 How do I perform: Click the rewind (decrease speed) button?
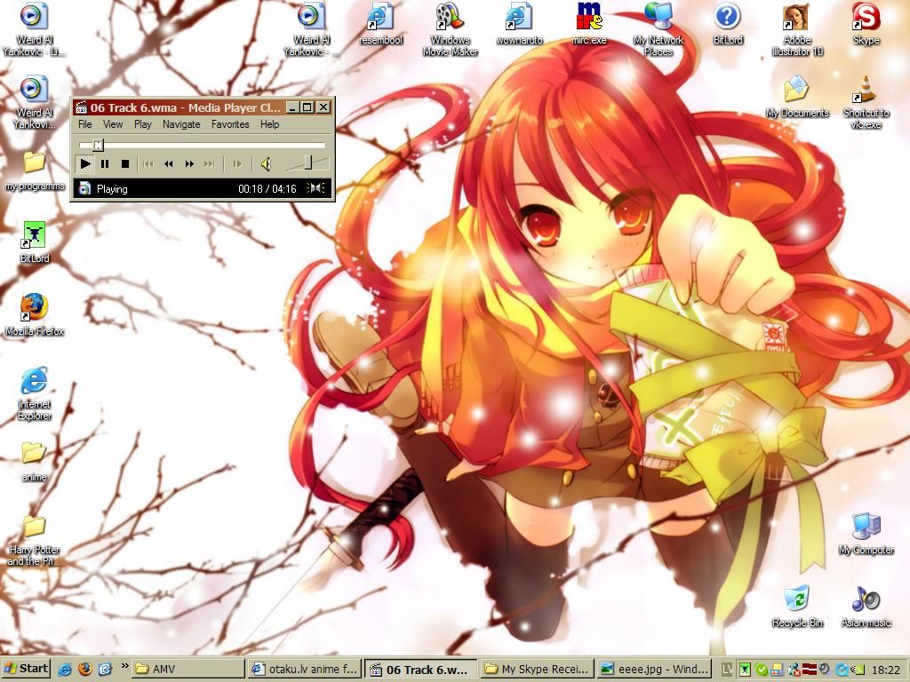point(168,164)
